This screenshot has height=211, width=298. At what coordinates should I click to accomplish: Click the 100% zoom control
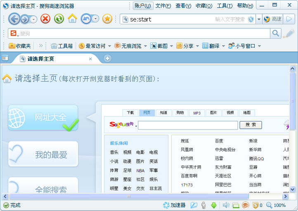pos(276,205)
